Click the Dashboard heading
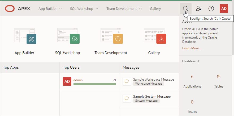 tap(190, 61)
